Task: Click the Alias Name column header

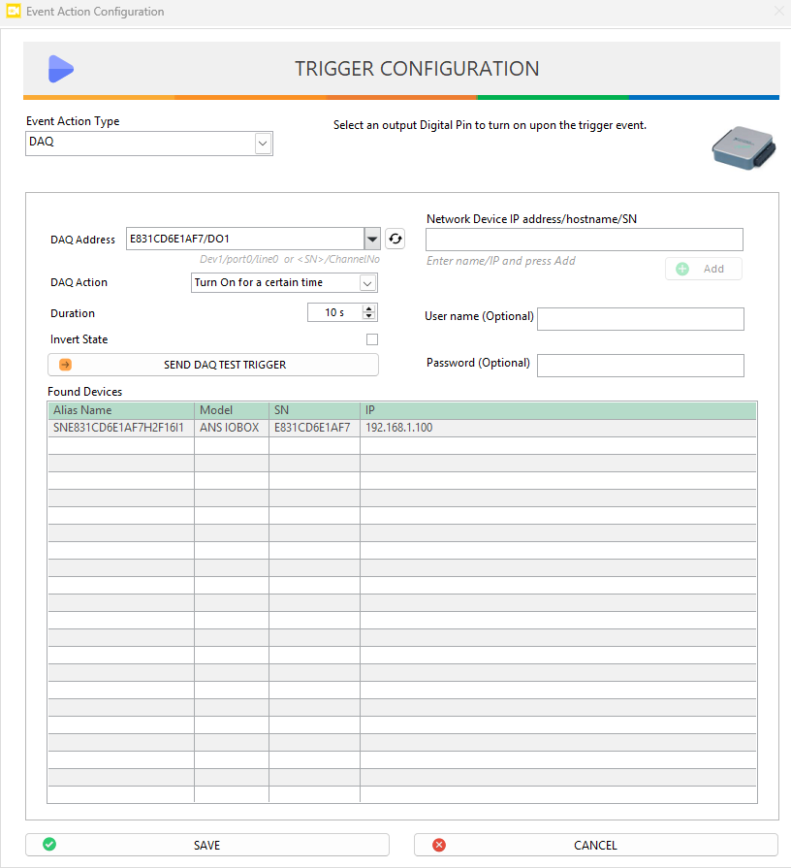Action: pyautogui.click(x=121, y=410)
